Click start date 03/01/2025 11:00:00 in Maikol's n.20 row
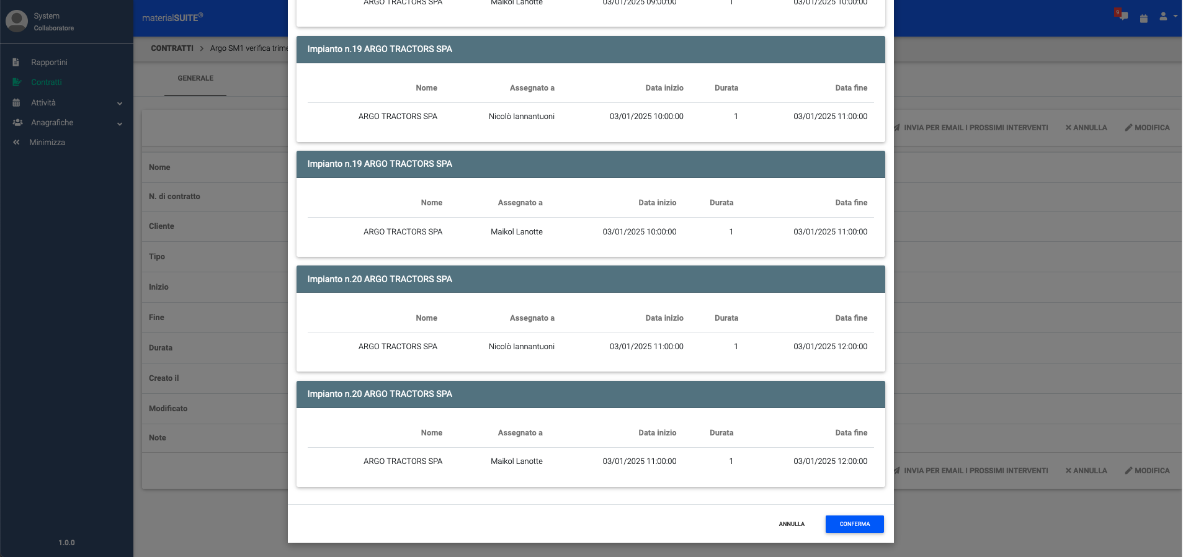The image size is (1183, 557). point(640,461)
